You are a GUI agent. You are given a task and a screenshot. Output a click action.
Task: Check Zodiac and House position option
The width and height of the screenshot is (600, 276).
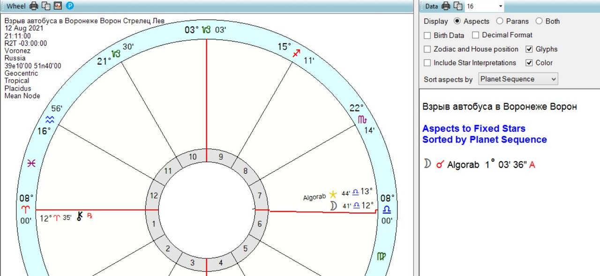click(x=427, y=49)
